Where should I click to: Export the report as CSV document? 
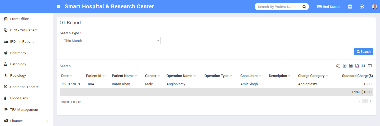(351, 66)
